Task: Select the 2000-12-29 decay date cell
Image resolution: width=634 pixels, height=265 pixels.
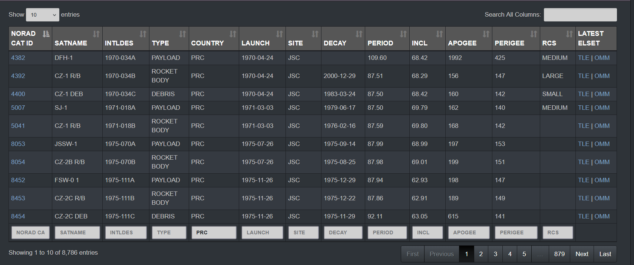Action: pyautogui.click(x=343, y=76)
